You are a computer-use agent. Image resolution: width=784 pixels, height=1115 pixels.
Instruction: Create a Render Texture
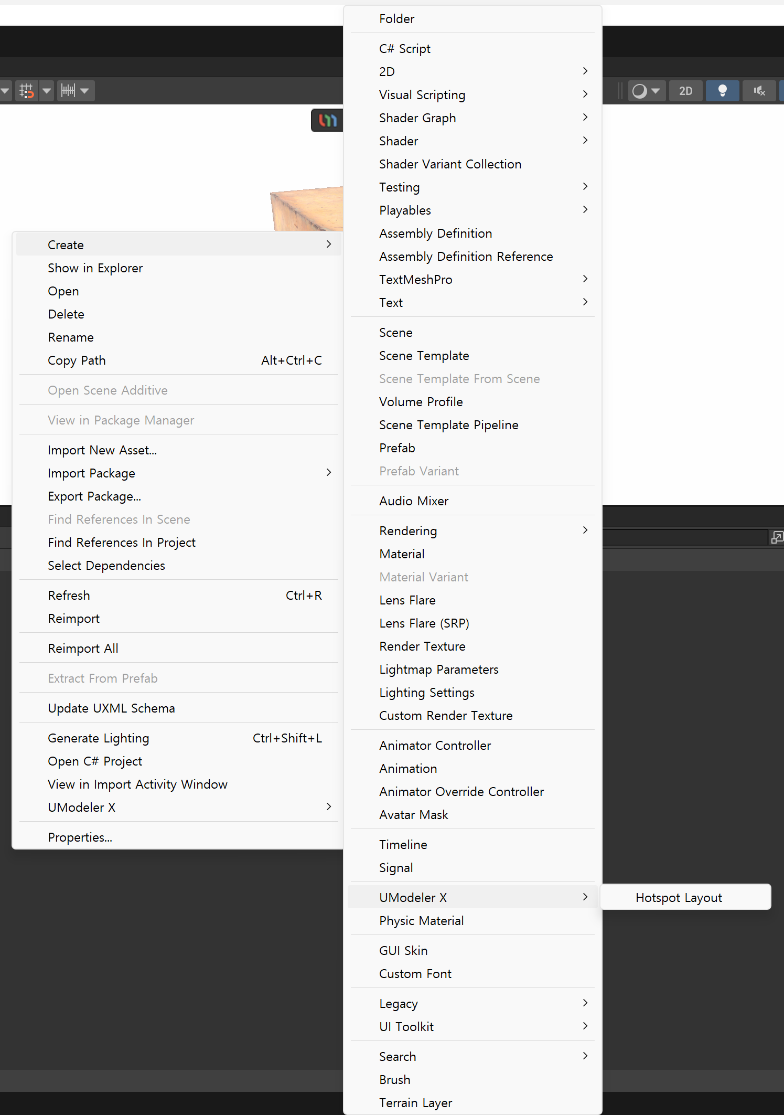click(x=472, y=646)
